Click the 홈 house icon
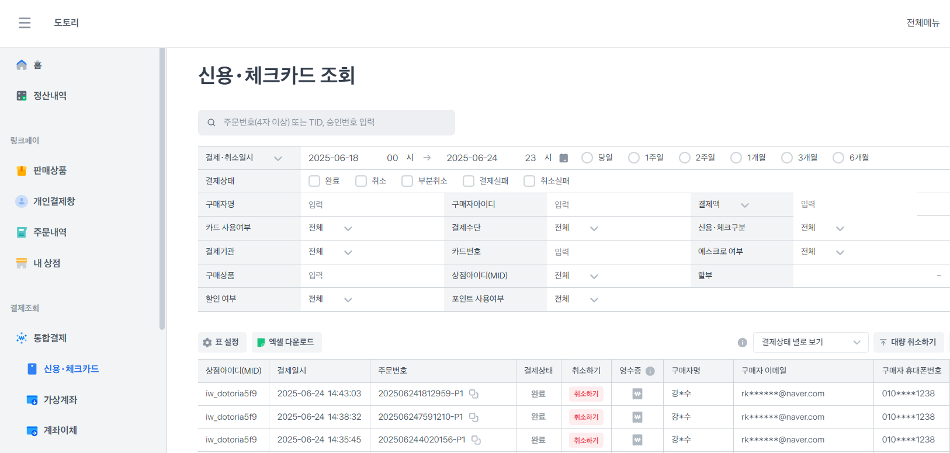The image size is (950, 453). pyautogui.click(x=22, y=65)
